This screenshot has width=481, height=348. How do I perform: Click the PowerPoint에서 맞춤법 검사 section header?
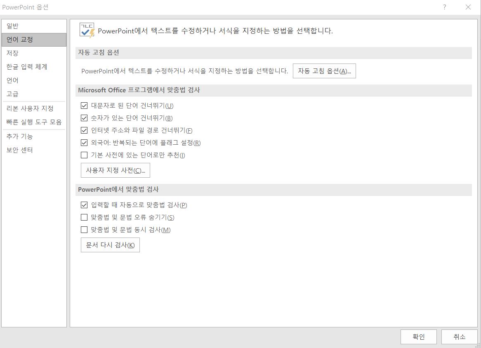pos(274,190)
